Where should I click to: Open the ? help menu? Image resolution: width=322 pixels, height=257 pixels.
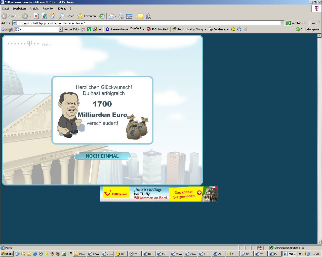click(x=71, y=9)
